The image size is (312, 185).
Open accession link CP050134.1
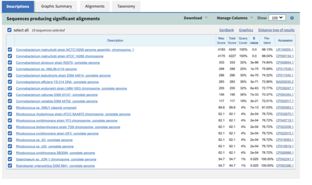(285, 56)
